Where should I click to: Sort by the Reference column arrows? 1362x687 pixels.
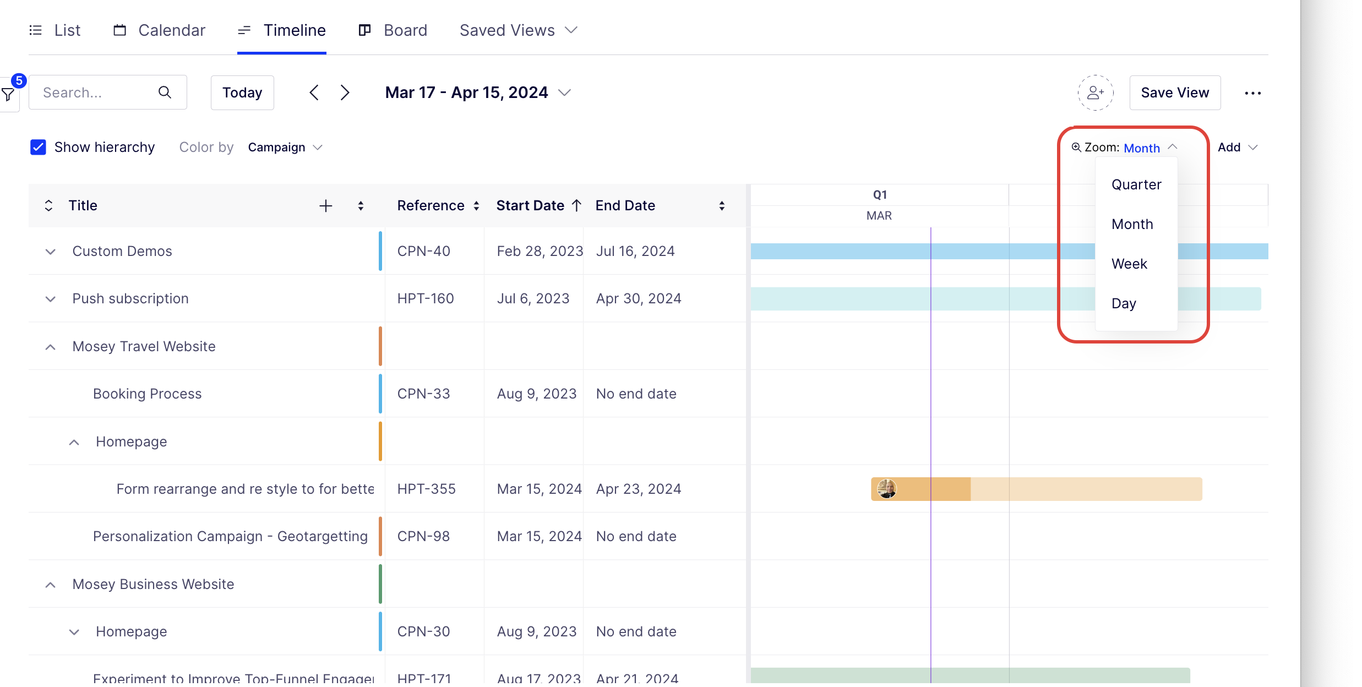(476, 206)
